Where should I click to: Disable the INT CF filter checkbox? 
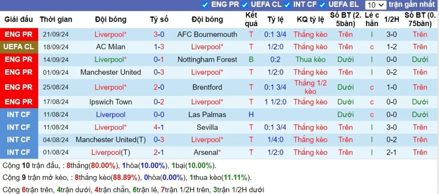click(x=287, y=5)
